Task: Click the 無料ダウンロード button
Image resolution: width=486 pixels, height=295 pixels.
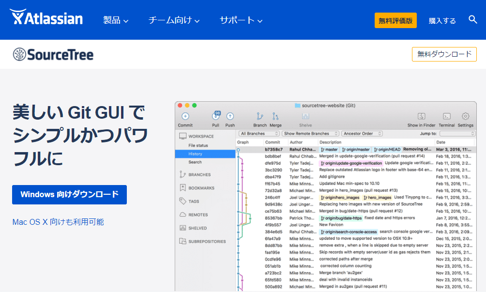Action: 444,54
